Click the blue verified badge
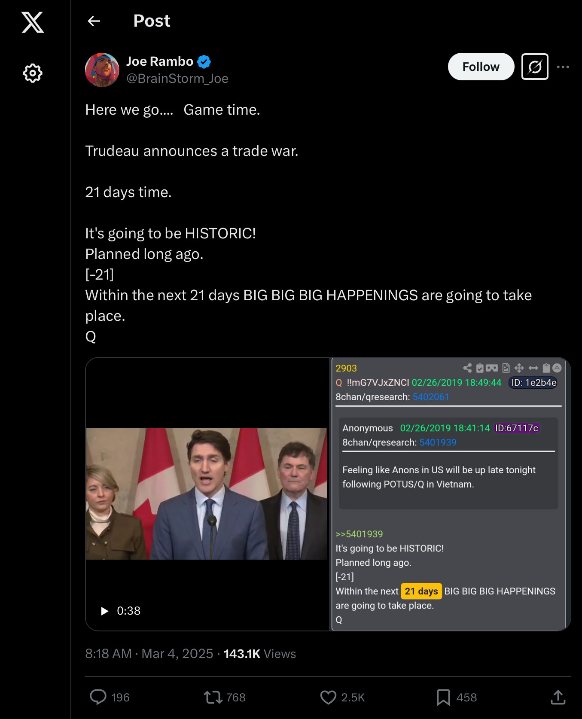Screen dimensions: 582x719 (204, 62)
